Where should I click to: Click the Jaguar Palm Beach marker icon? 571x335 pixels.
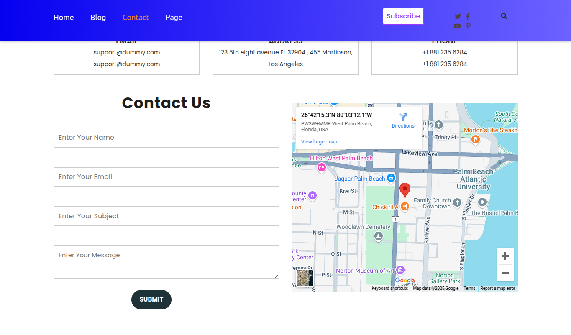click(x=391, y=179)
